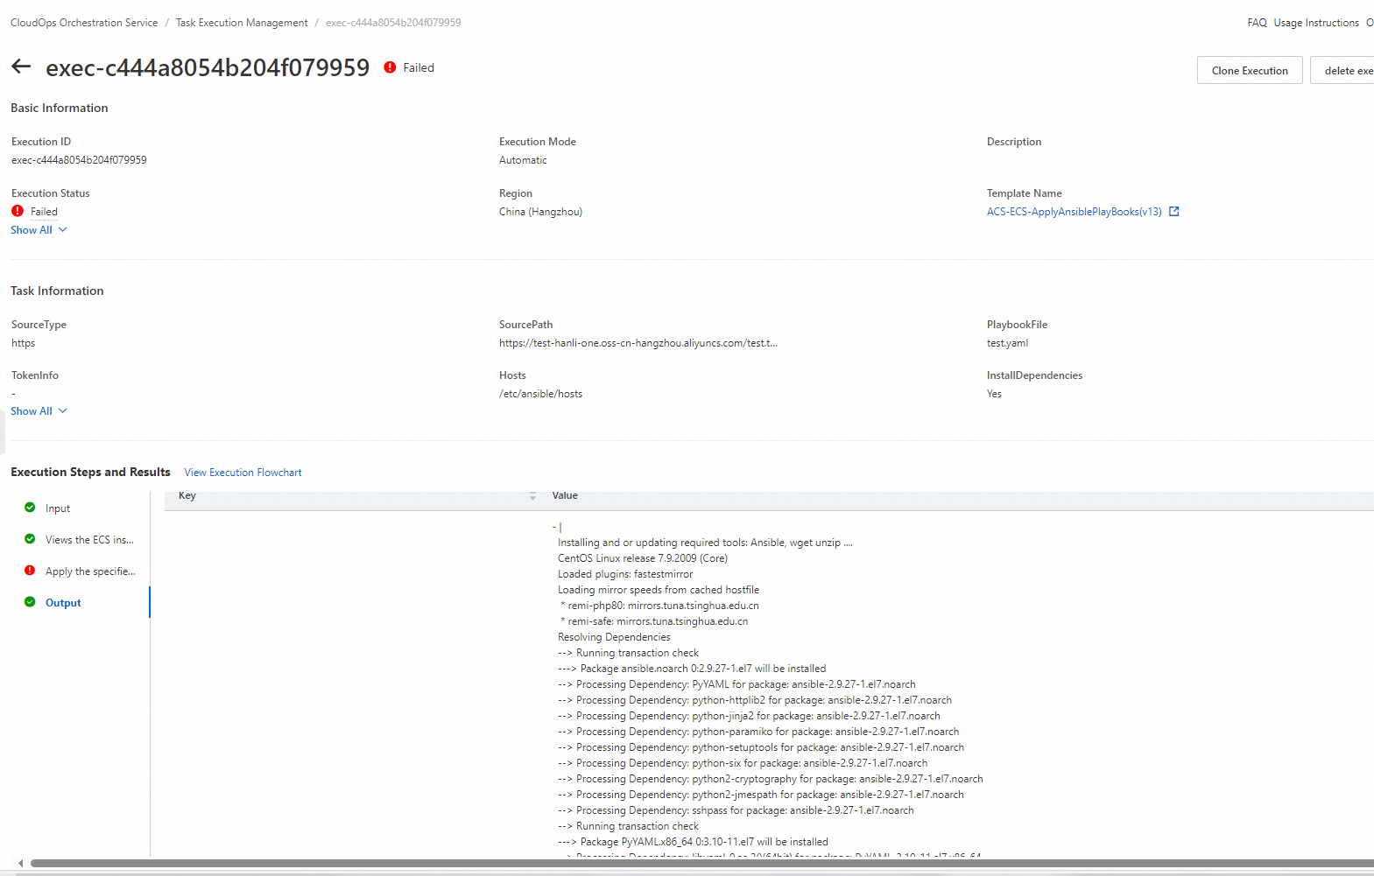Open template via external link icon
This screenshot has height=876, width=1374.
point(1174,212)
